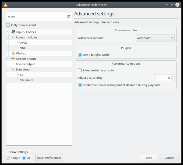Select AVIO in the tree
The image size is (183, 165).
click(x=23, y=43)
